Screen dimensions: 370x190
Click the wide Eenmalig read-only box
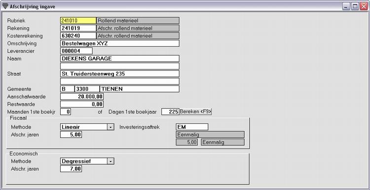[210, 135]
